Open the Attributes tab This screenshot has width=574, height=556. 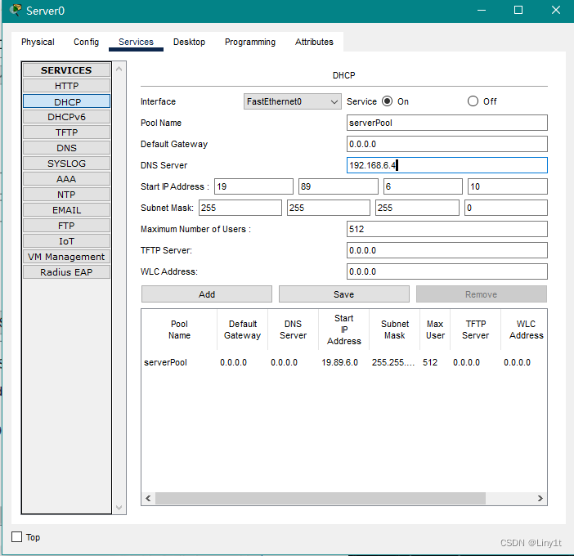(x=314, y=42)
